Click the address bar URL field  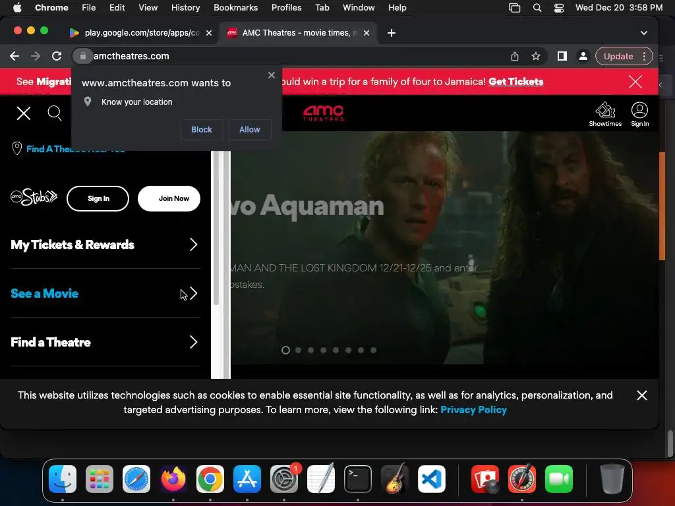pyautogui.click(x=297, y=57)
